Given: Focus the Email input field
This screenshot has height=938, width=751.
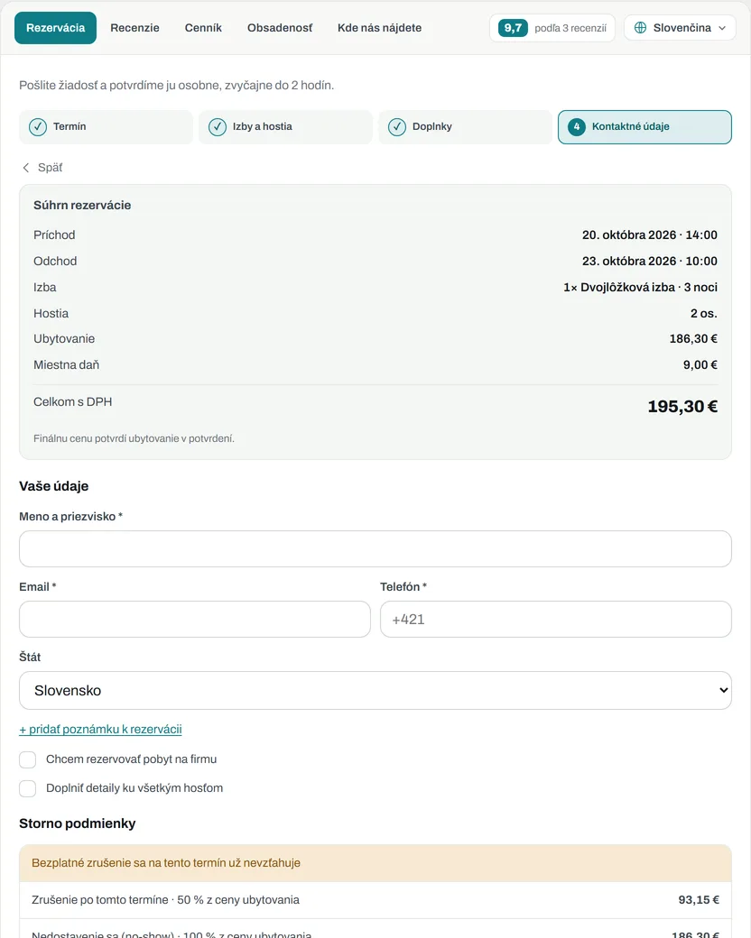Looking at the screenshot, I should [x=195, y=619].
